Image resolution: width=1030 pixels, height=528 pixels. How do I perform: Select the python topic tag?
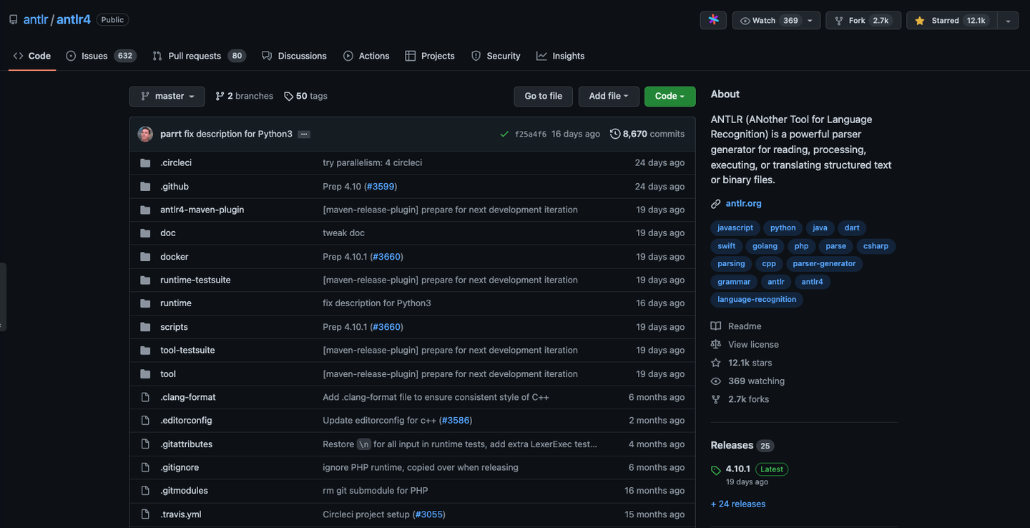tap(783, 228)
